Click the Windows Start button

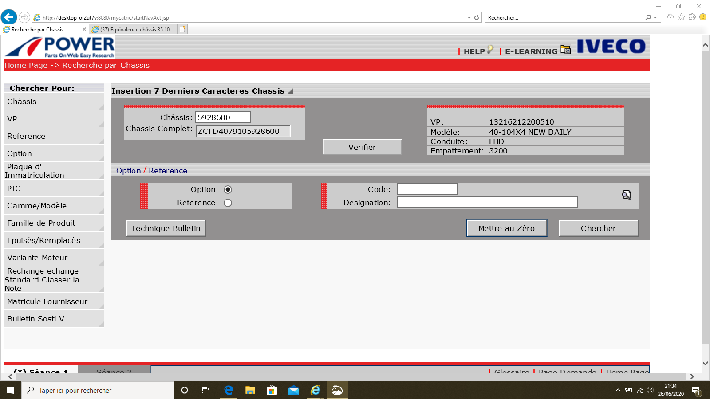[x=11, y=390]
